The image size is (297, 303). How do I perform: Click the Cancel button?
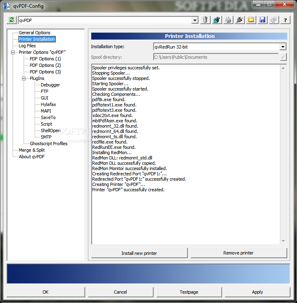(121, 292)
